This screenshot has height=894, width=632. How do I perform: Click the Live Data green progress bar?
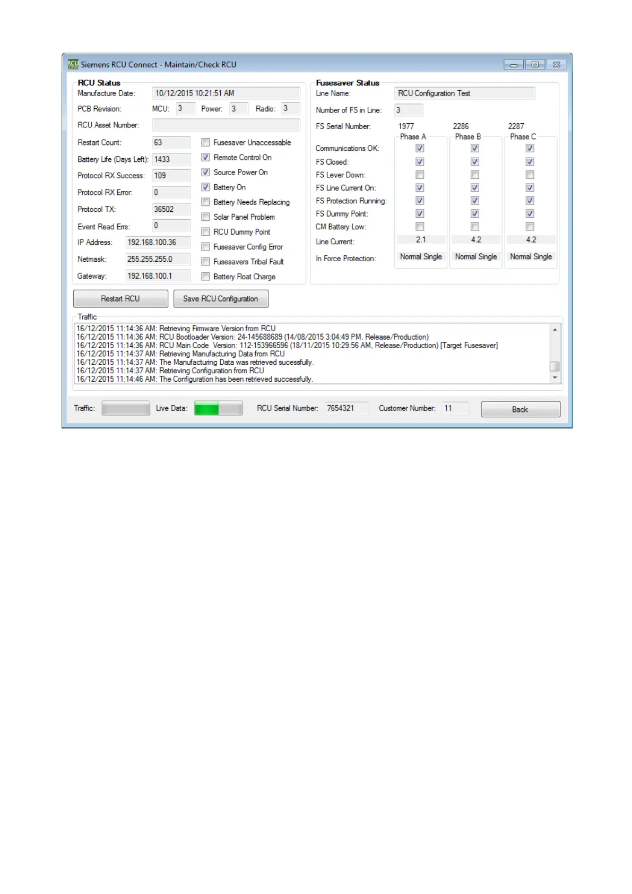point(218,408)
